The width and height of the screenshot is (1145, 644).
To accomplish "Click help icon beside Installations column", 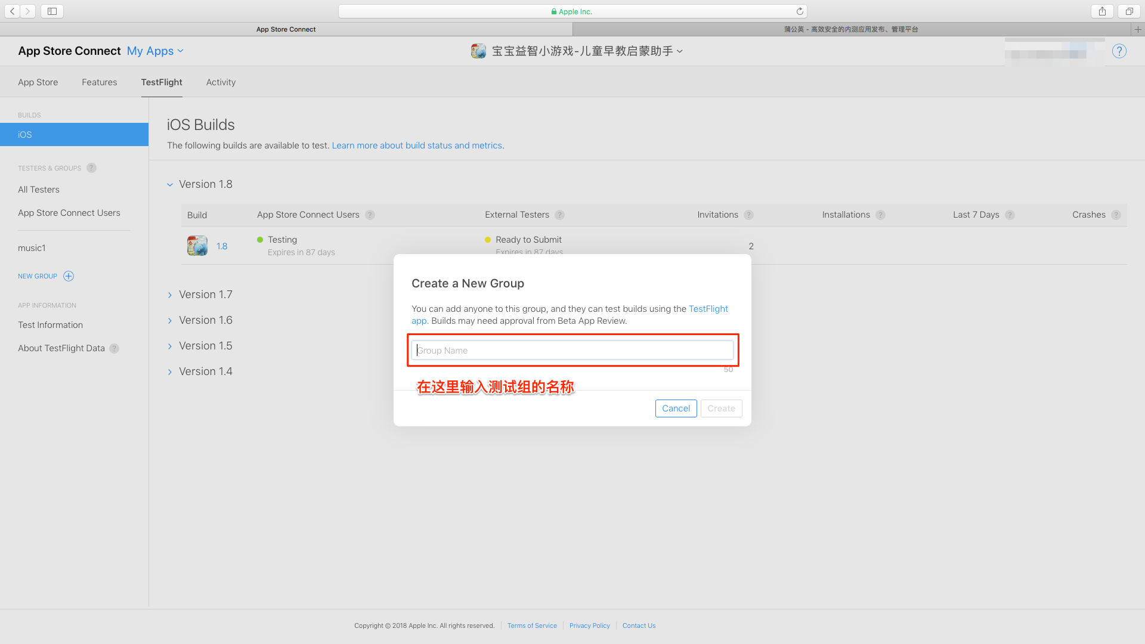I will (x=880, y=215).
